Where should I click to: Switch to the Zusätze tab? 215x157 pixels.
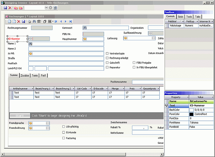pyautogui.click(x=25, y=75)
